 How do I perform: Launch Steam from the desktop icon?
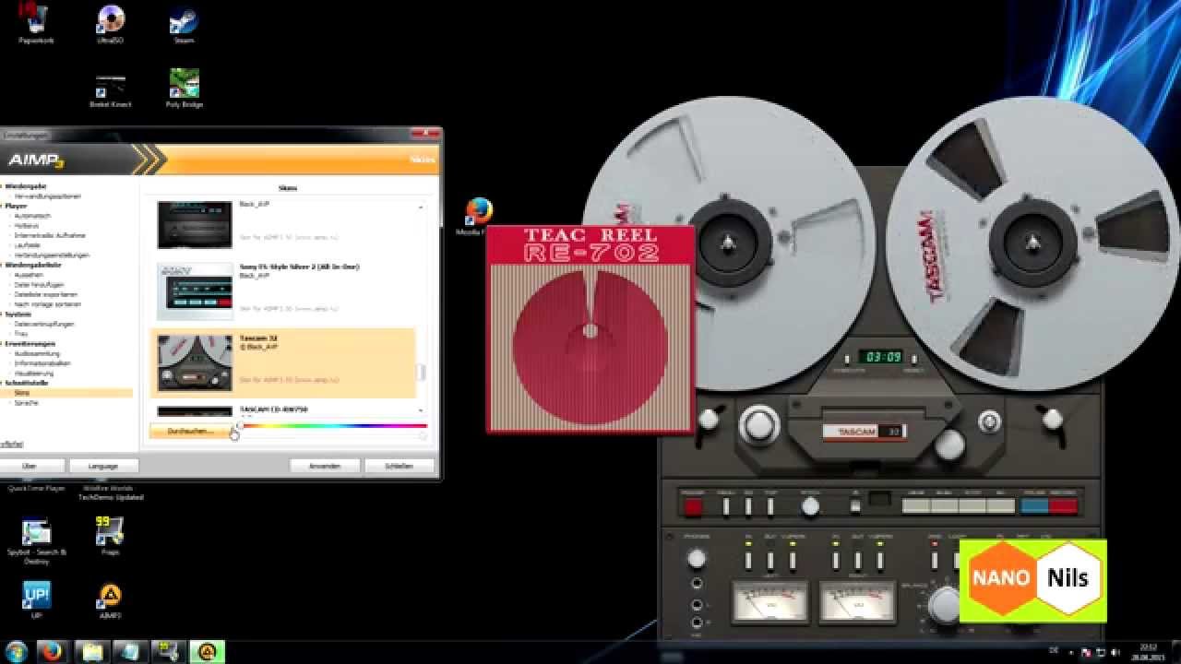pyautogui.click(x=184, y=25)
